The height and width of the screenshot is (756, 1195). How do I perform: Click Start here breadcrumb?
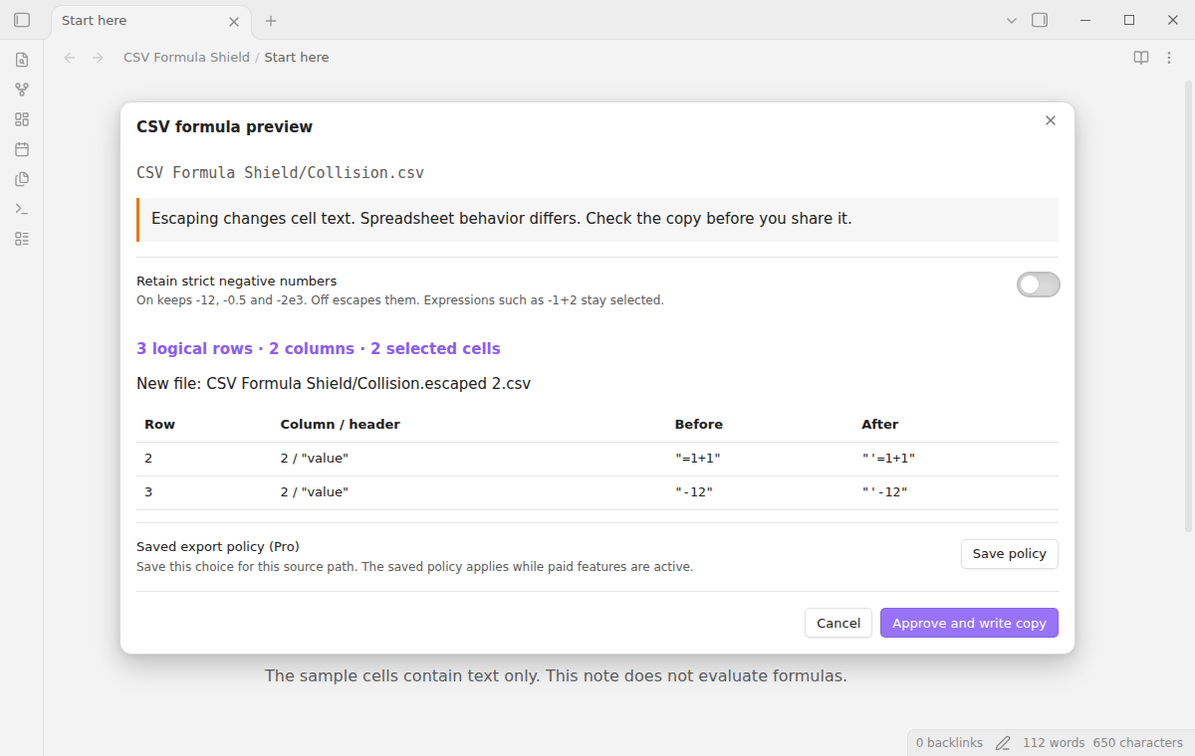pyautogui.click(x=297, y=58)
